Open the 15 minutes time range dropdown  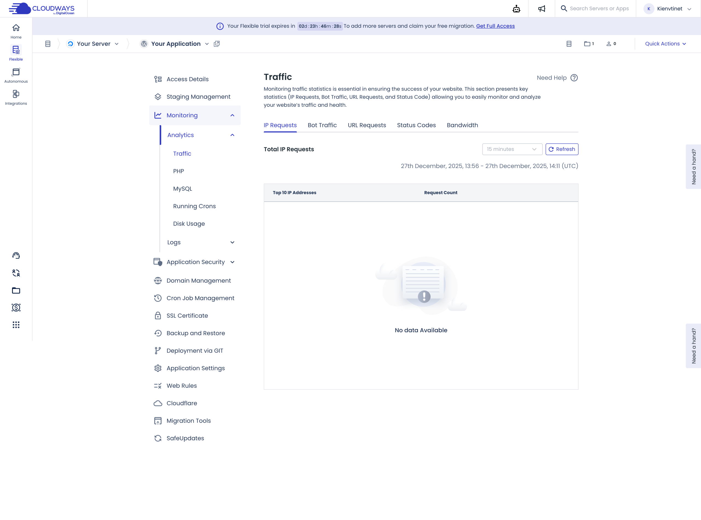click(512, 149)
